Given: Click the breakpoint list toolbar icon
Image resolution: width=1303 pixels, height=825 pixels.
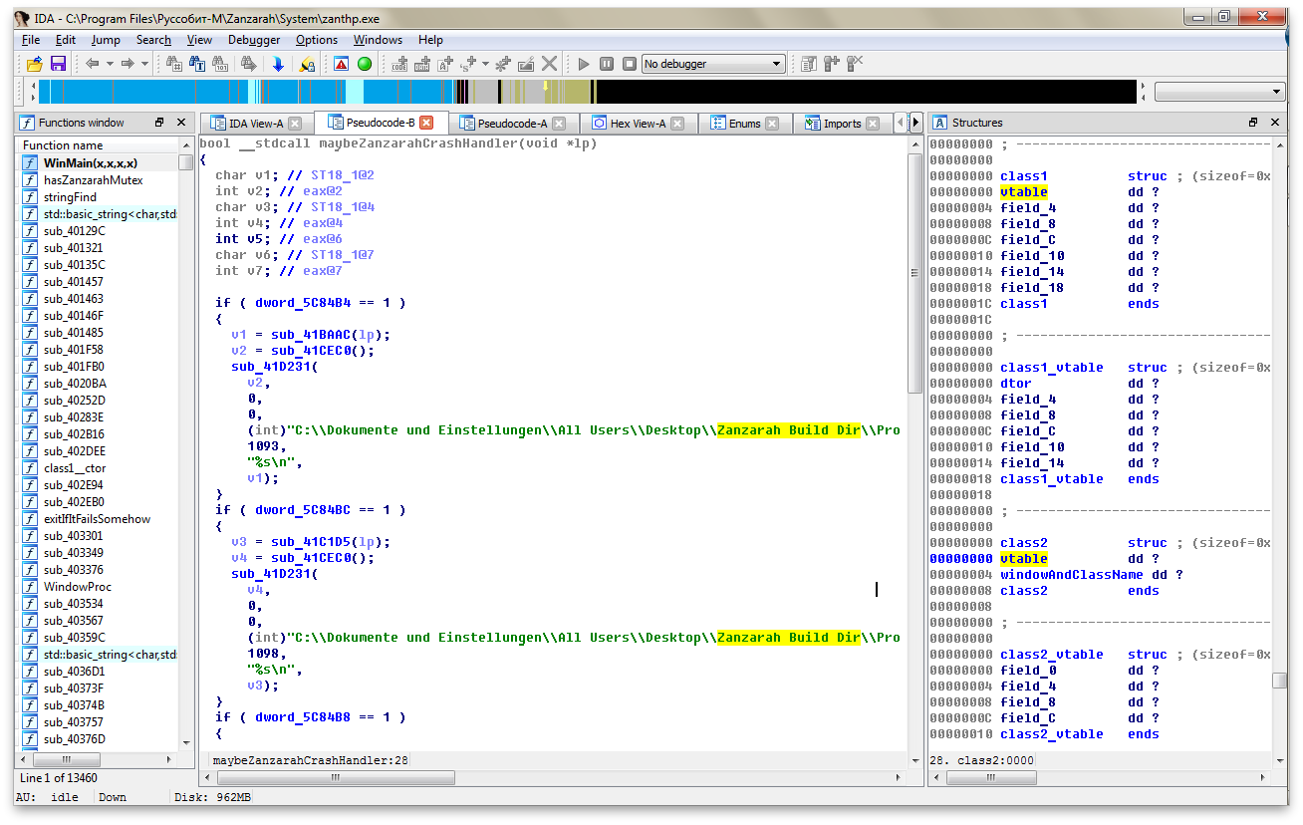Looking at the screenshot, I should [x=808, y=64].
